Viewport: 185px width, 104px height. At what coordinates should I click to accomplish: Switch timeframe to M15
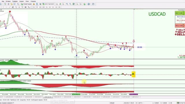click(40, 7)
